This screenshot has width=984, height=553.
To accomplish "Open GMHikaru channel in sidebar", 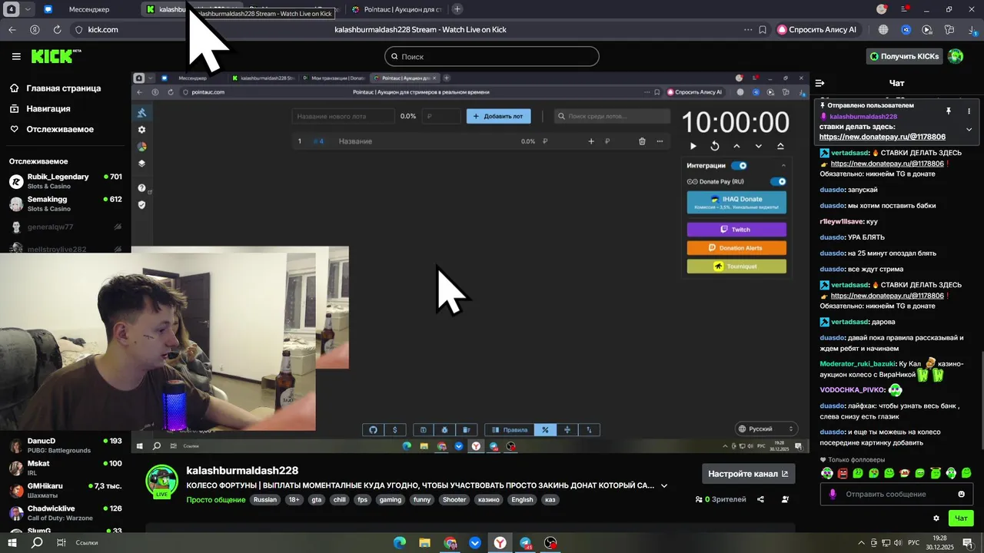I will click(65, 490).
